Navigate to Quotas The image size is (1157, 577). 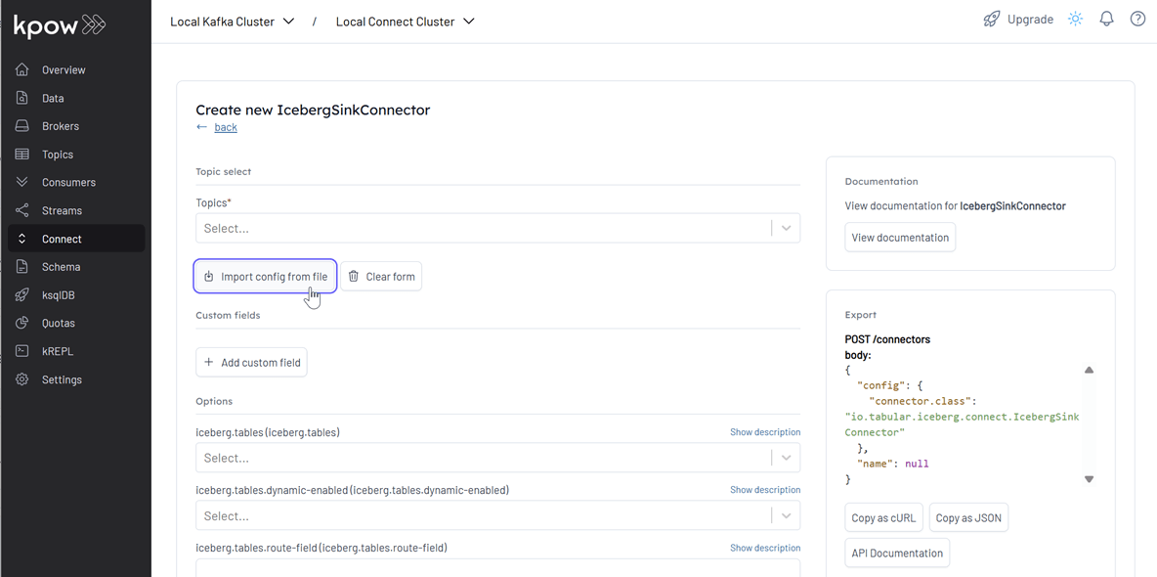pos(59,324)
